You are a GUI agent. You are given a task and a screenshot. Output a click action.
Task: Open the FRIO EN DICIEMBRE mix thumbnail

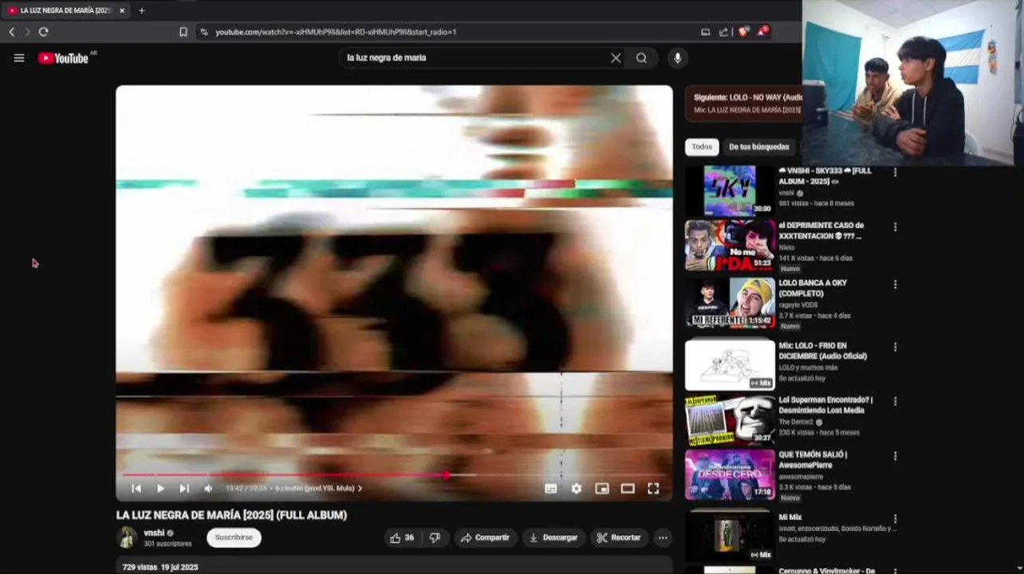point(730,365)
